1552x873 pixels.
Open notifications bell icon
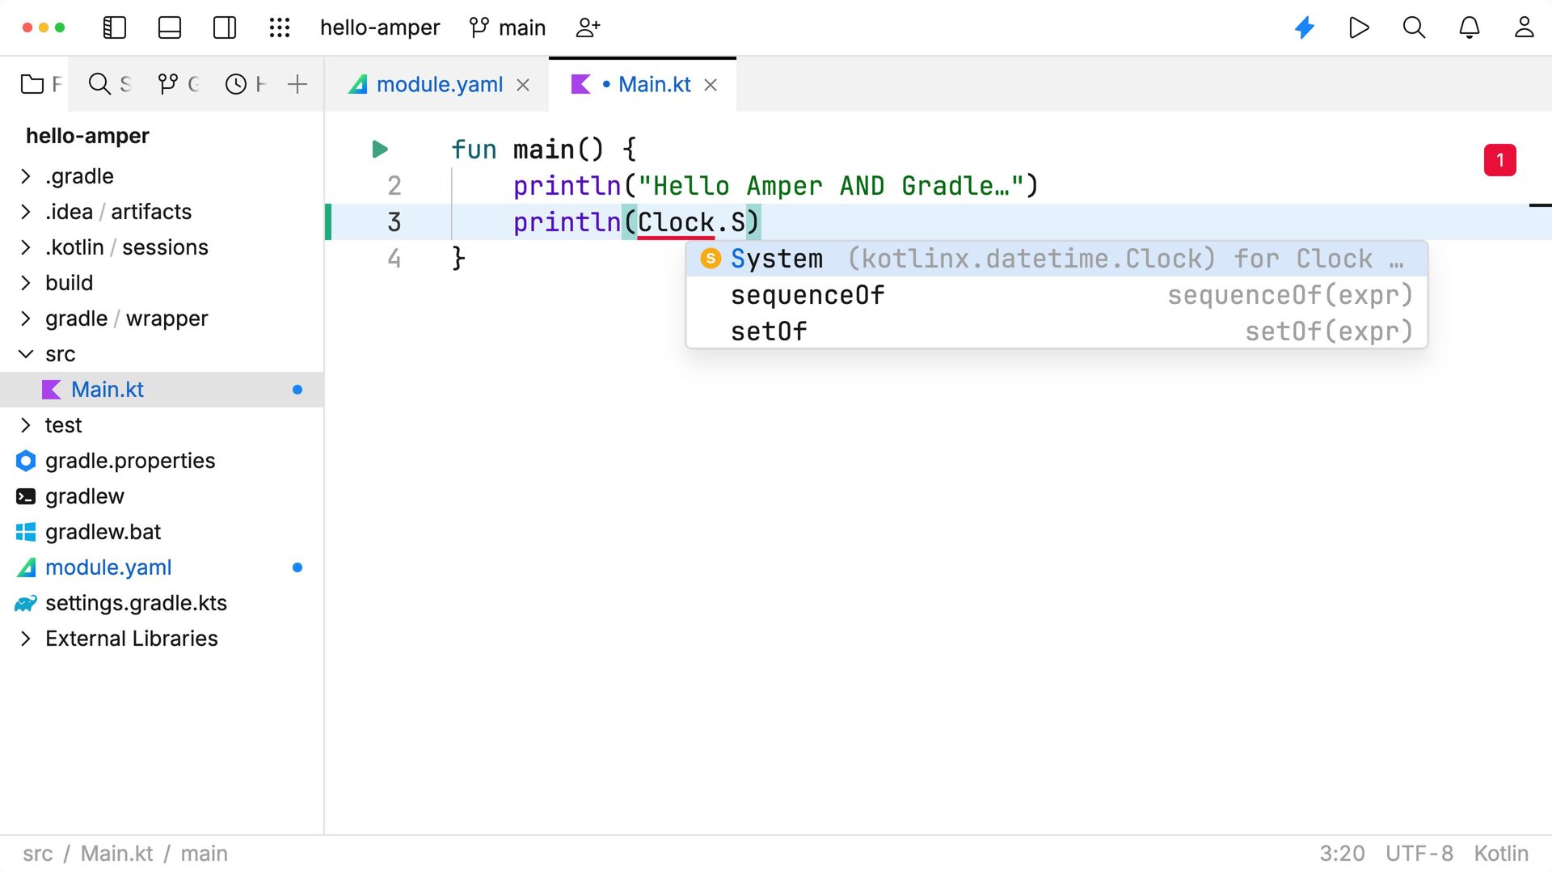pyautogui.click(x=1470, y=27)
